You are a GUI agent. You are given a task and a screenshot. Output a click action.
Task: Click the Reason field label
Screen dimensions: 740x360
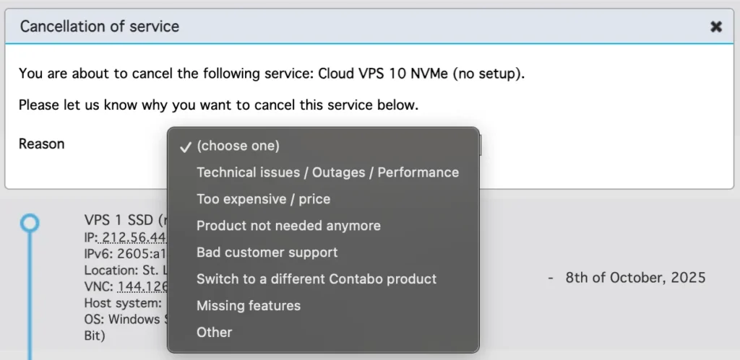(x=41, y=144)
